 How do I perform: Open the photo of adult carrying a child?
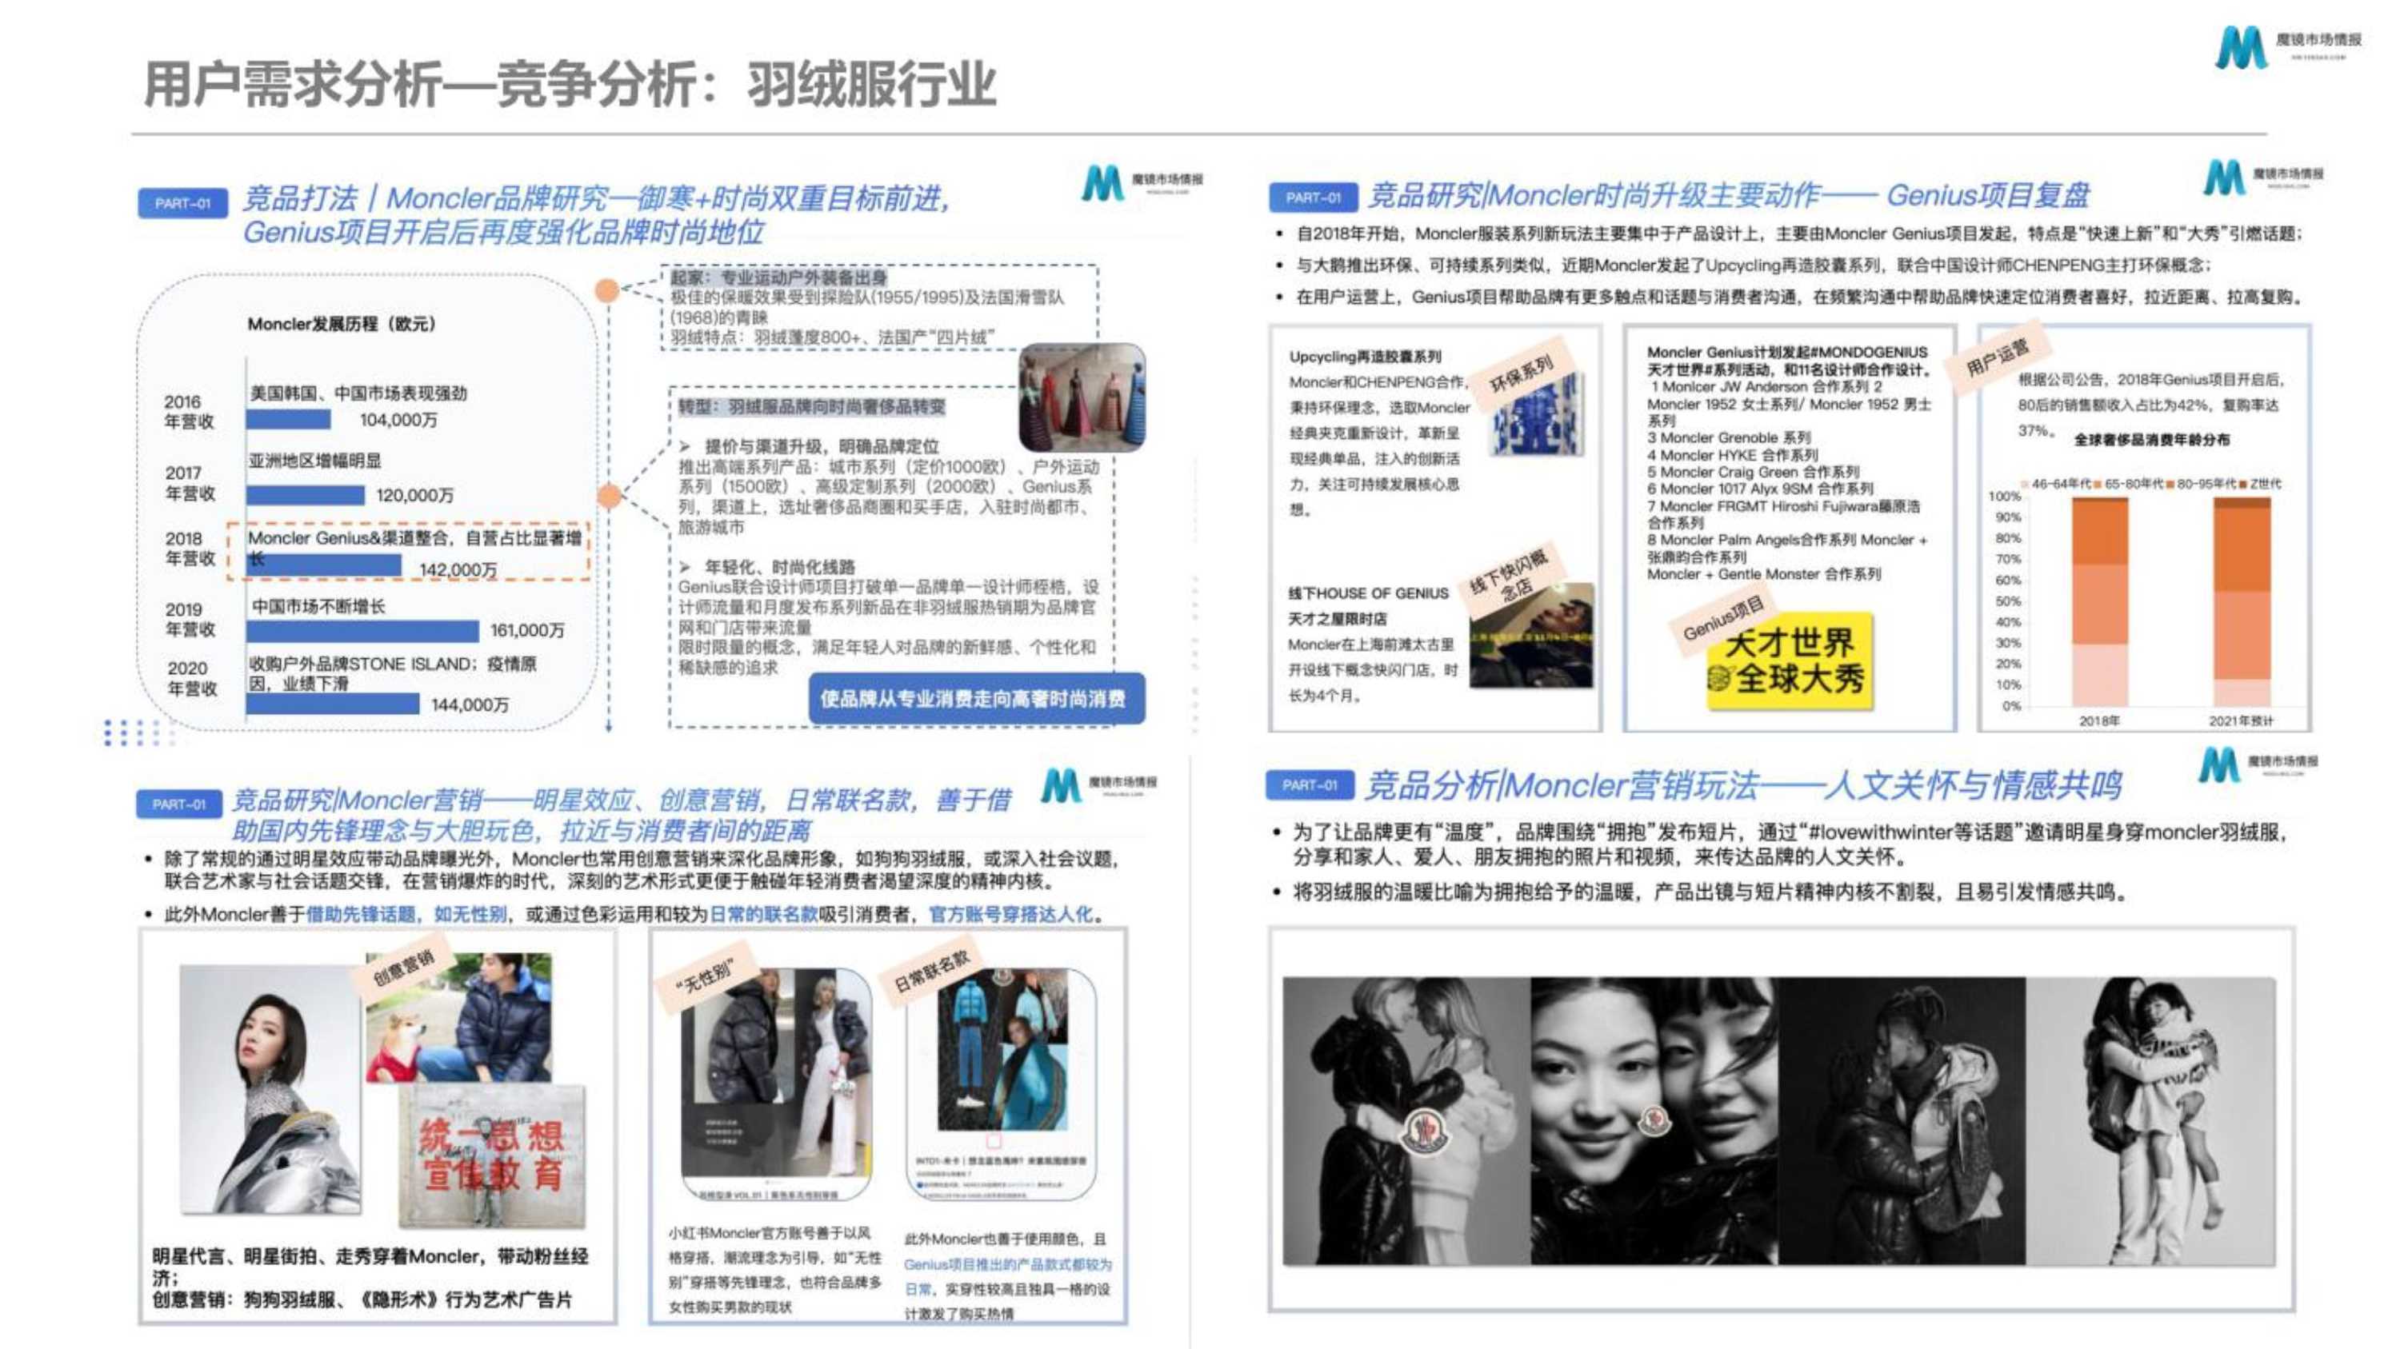pos(2150,1121)
